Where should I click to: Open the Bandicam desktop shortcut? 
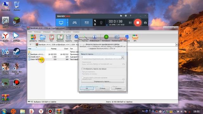pyautogui.click(x=16, y=83)
